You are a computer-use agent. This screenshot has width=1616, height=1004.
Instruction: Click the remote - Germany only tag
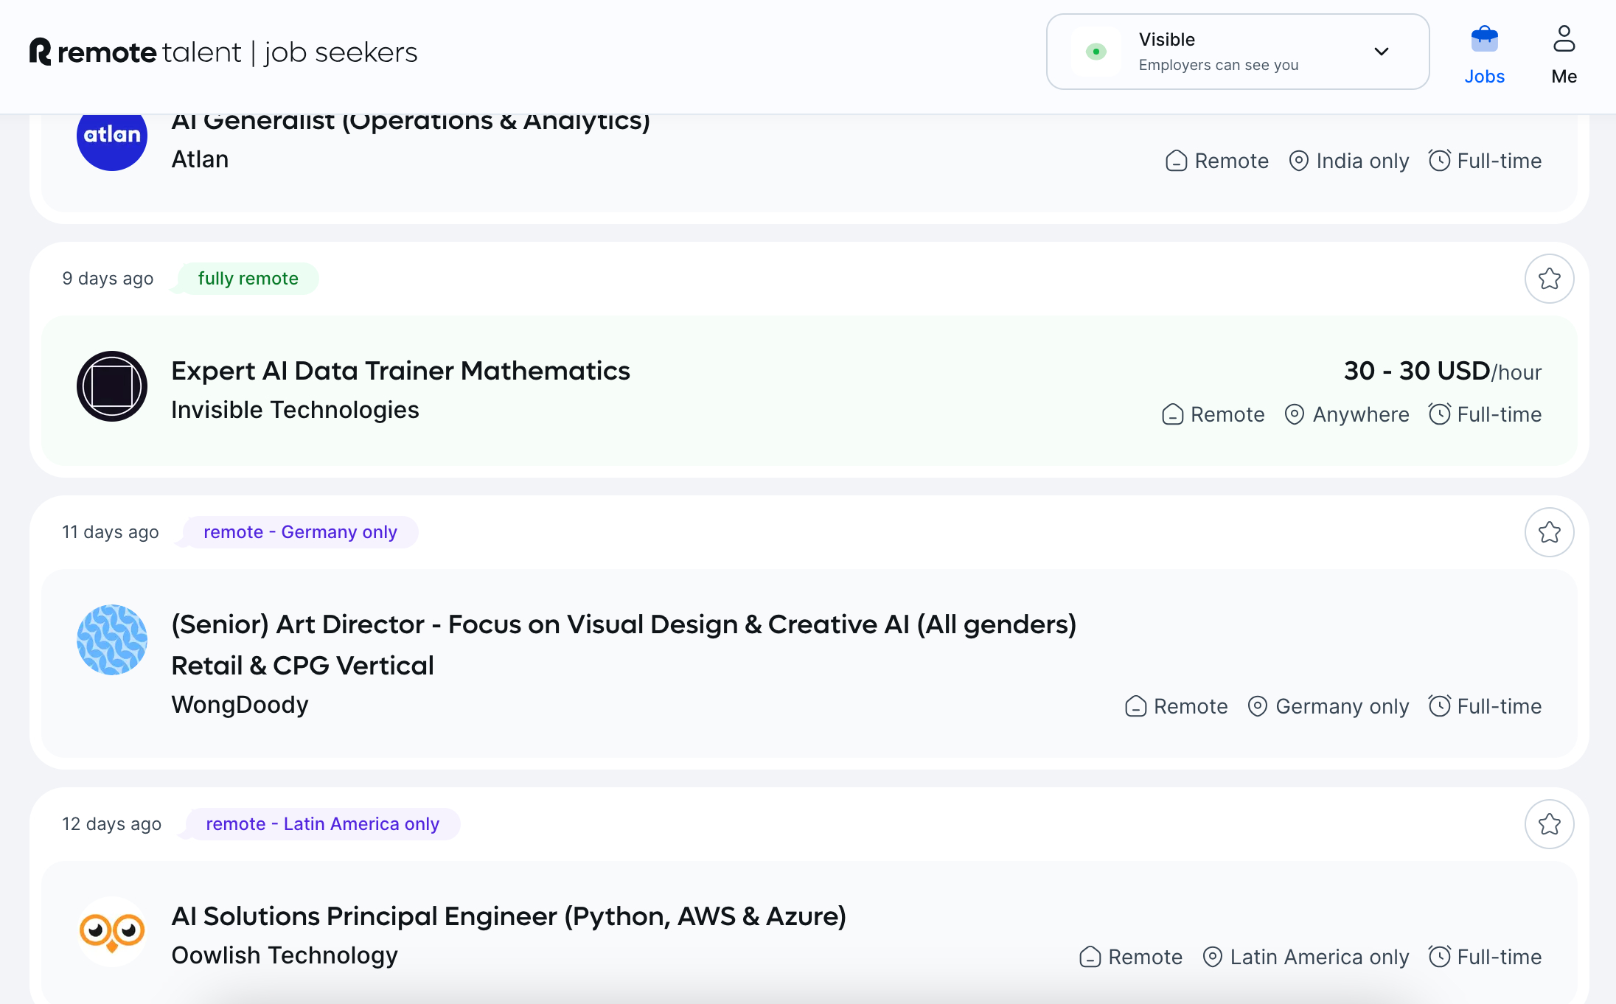[300, 532]
